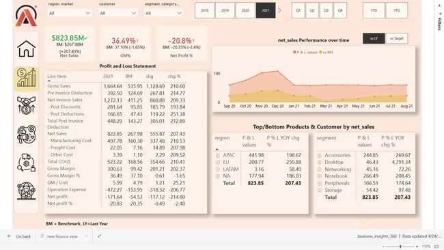Open the segment, category dropdown
The height and width of the screenshot is (250, 444).
163,13
